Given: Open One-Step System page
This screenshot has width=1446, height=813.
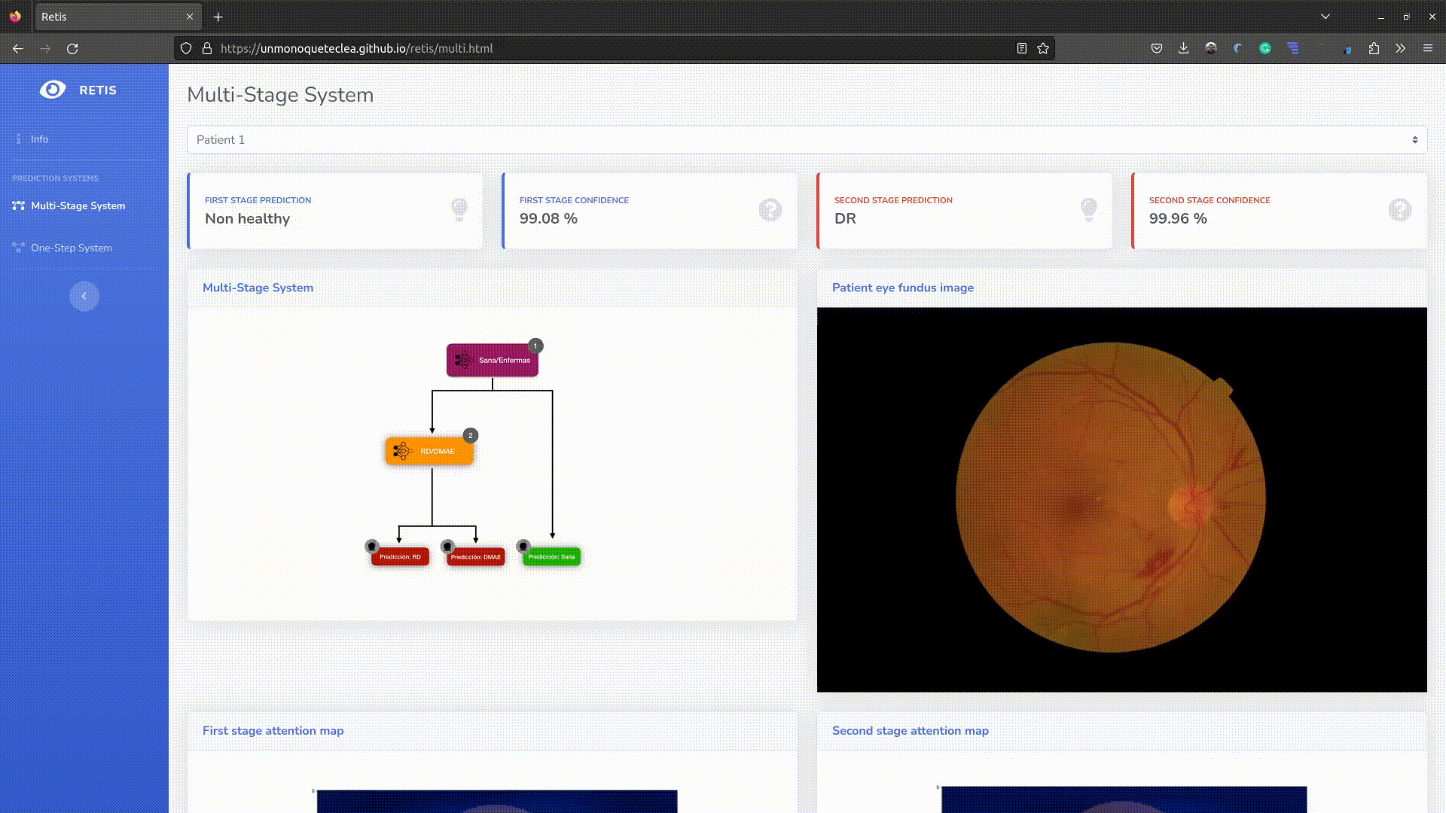Looking at the screenshot, I should 71,248.
